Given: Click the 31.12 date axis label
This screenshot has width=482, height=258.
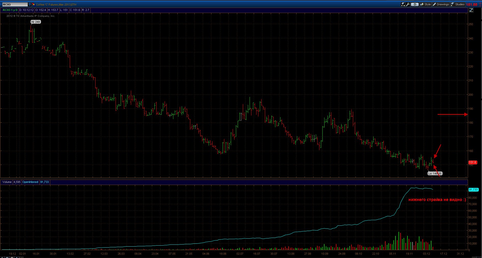Looking at the screenshot, I should coord(460,254).
